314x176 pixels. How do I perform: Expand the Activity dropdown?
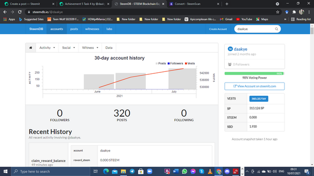click(47, 48)
